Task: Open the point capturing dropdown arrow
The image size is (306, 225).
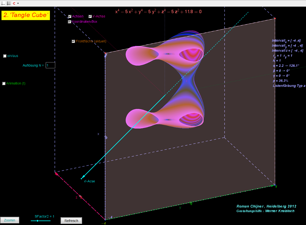Action: coord(18,3)
